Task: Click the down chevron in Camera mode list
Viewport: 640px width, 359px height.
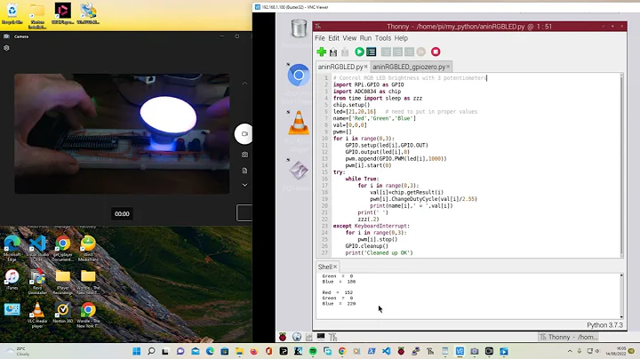Action: click(244, 185)
